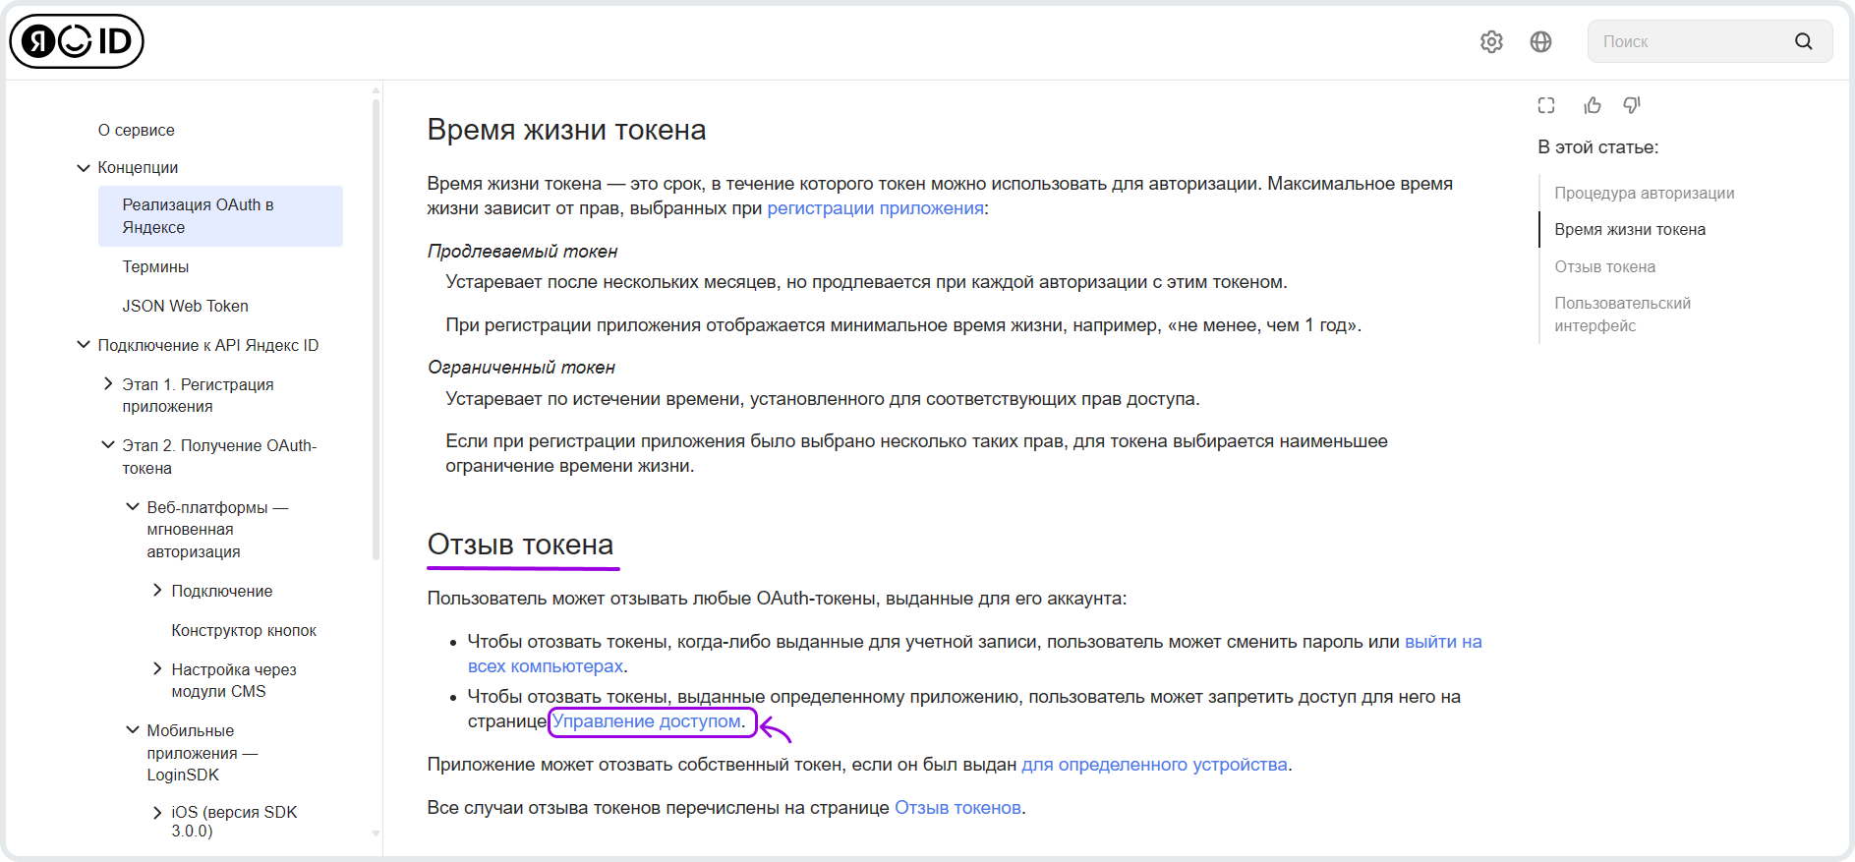Expand Этап 1. Регистрация приложения
The height and width of the screenshot is (862, 1855).
tap(108, 384)
